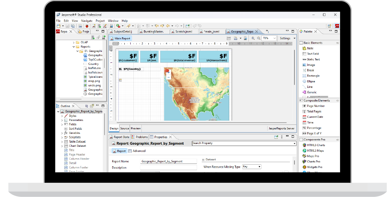
Task: Pick the Static Text palette element
Action: tap(311, 59)
